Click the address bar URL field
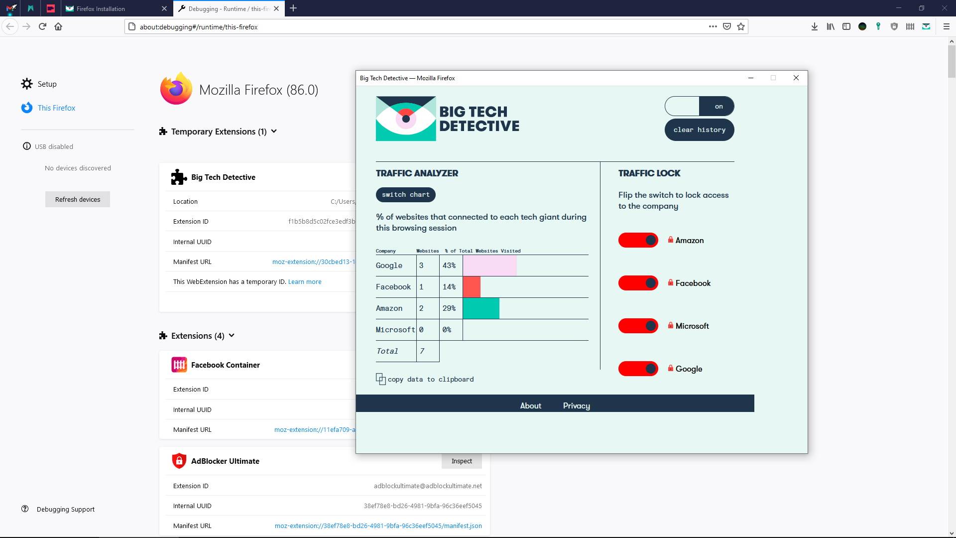The image size is (956, 538). tap(398, 27)
